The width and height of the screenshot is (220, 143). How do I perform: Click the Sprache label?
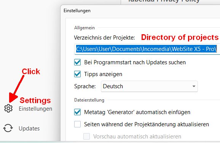[x=85, y=86]
